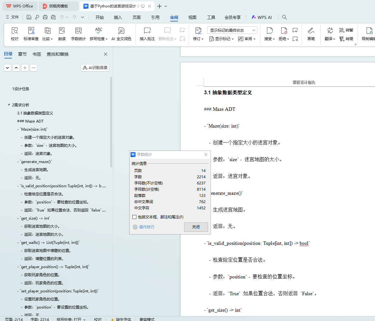
Task: Convert to traditional with 转繁
Action: pyautogui.click(x=346, y=30)
